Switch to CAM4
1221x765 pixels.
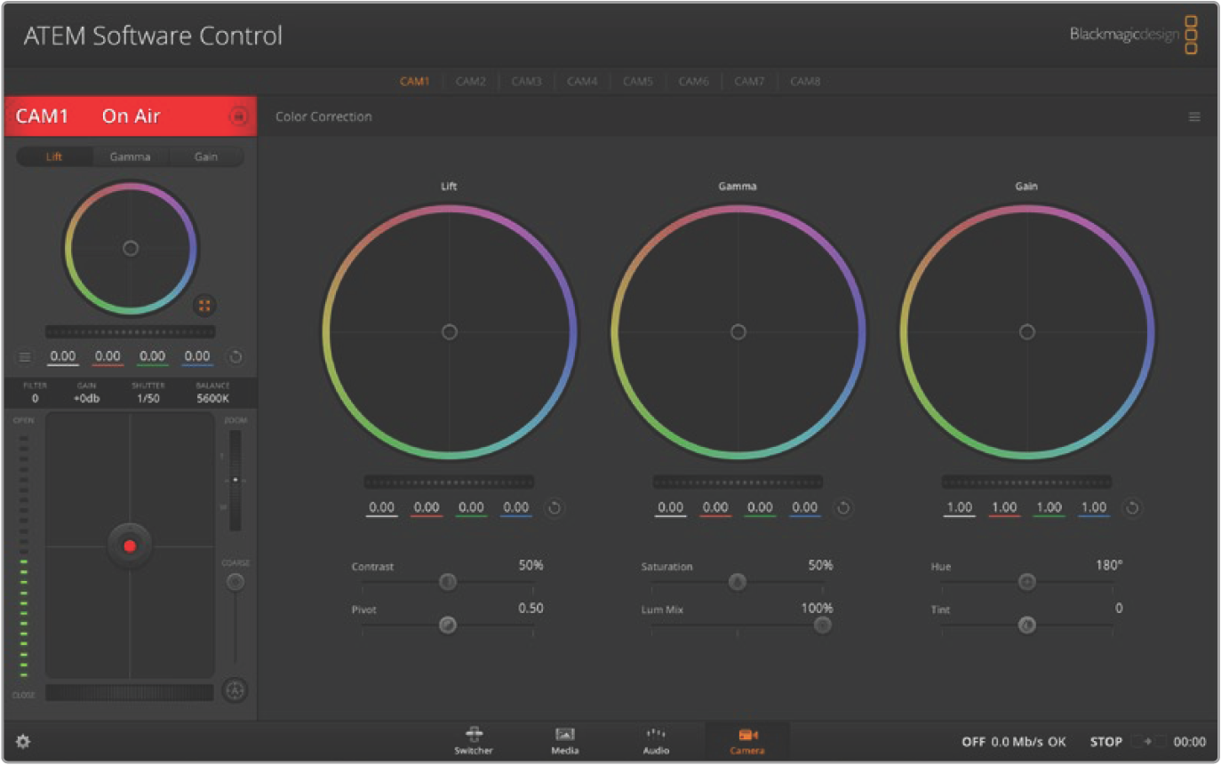tap(582, 81)
